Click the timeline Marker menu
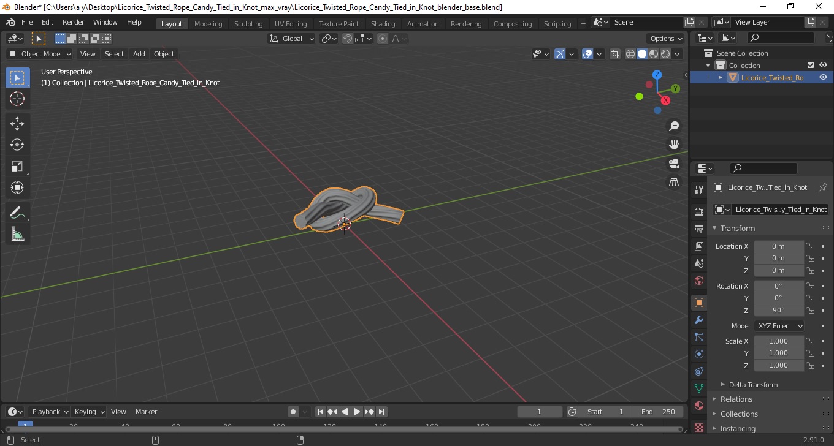Screen dimensions: 834x446 [x=146, y=412]
